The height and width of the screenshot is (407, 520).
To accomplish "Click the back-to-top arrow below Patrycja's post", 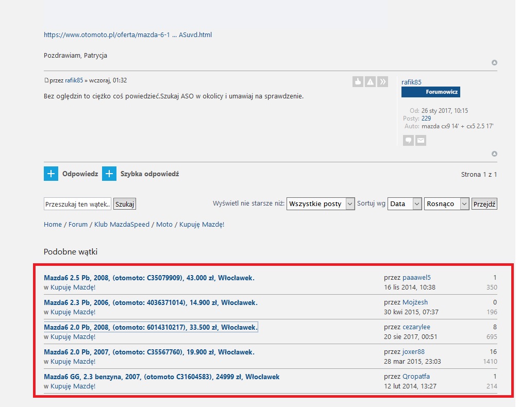I will 494,63.
